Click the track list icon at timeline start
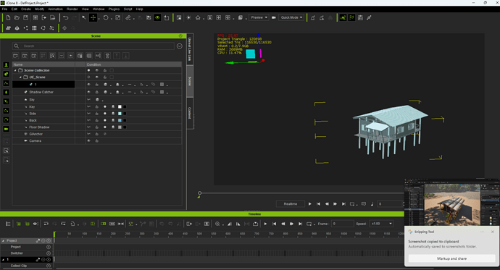This screenshot has width=500, height=270. pos(8,224)
